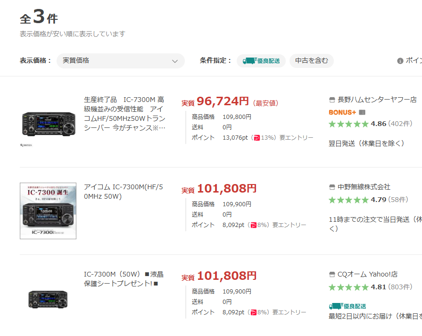Click the BONUS+ badge
Image resolution: width=422 pixels, height=336 pixels.
(x=342, y=112)
